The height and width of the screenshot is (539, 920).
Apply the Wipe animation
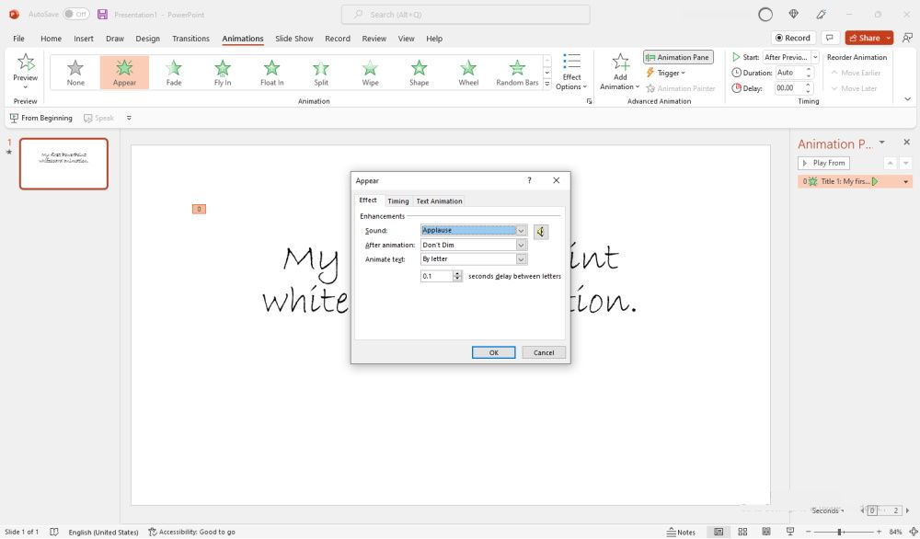[370, 73]
